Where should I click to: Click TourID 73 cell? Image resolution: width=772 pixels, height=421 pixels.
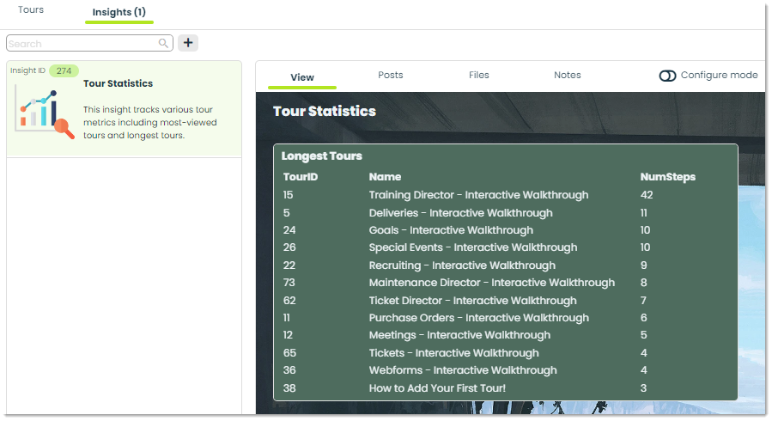pos(289,283)
